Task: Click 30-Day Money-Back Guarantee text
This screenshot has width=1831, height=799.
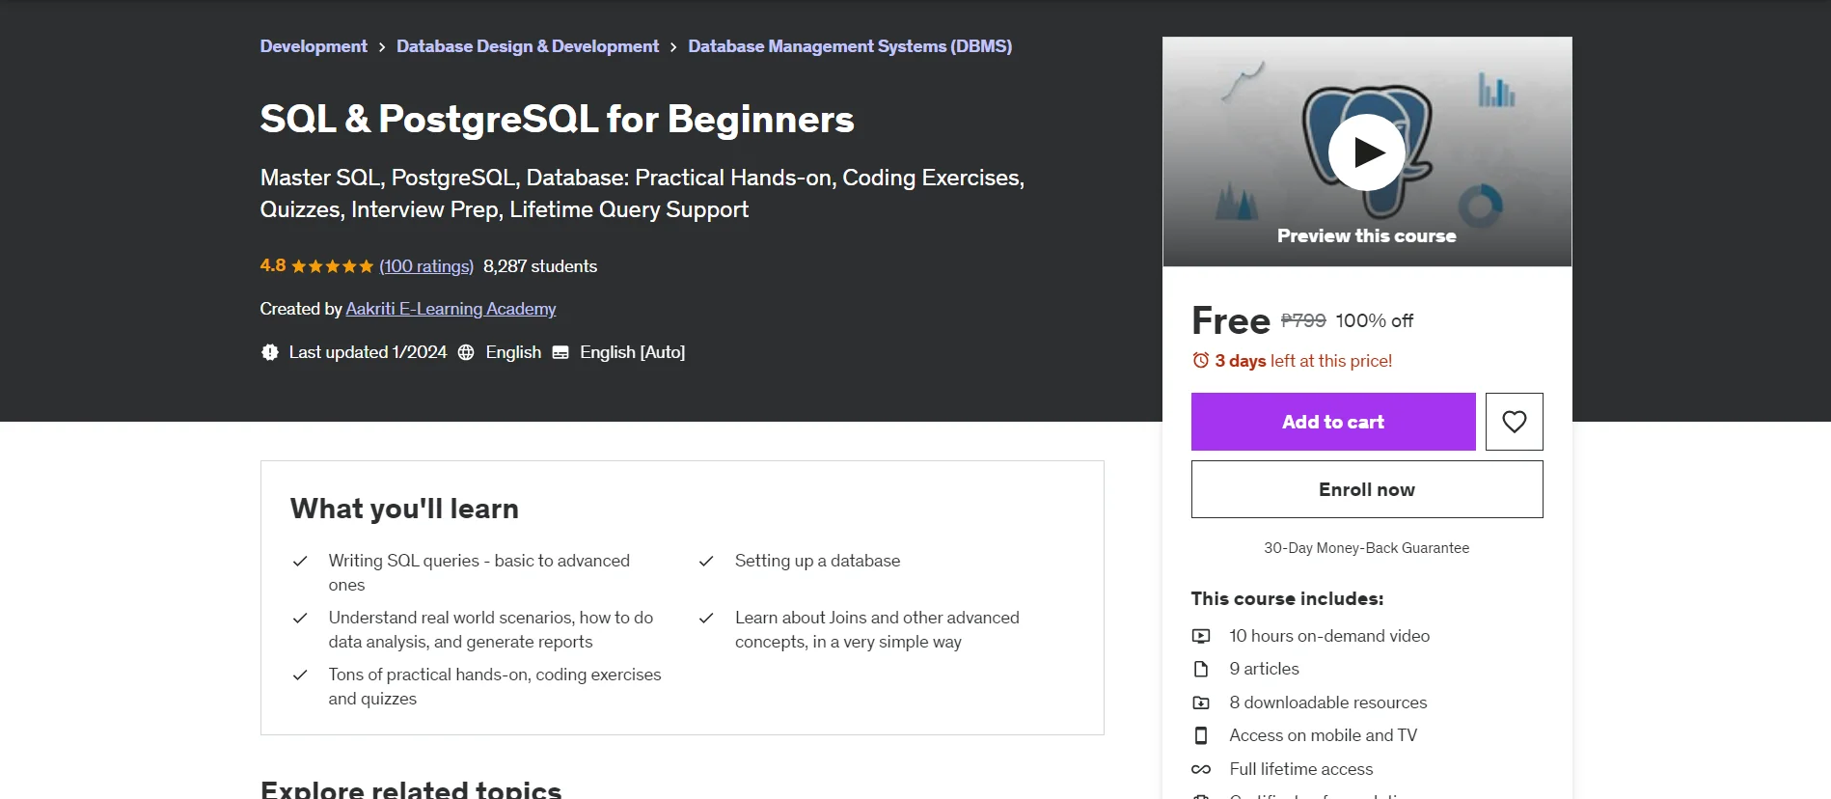Action: tap(1366, 548)
